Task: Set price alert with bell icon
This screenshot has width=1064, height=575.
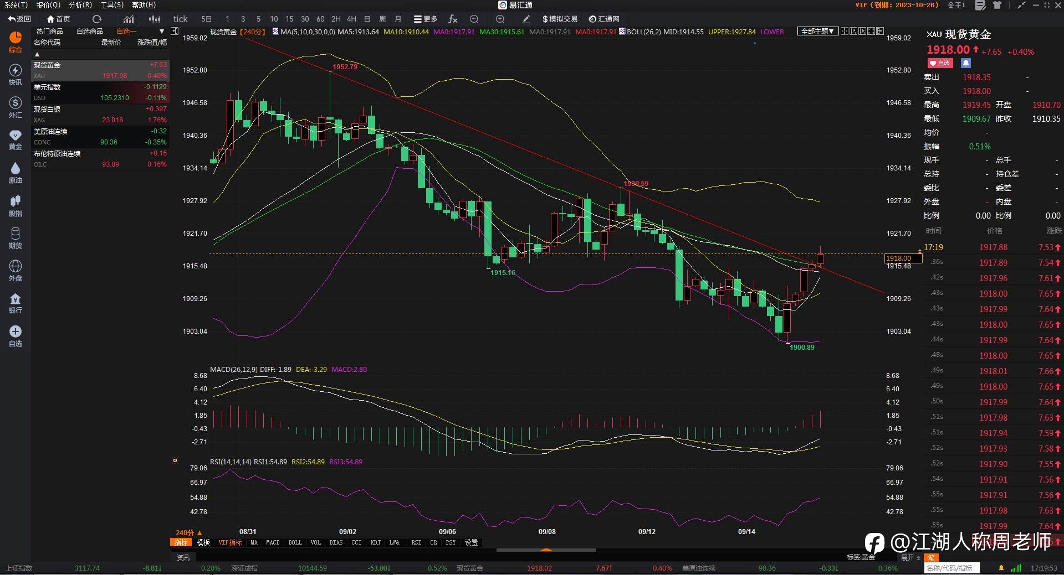Action: [966, 63]
